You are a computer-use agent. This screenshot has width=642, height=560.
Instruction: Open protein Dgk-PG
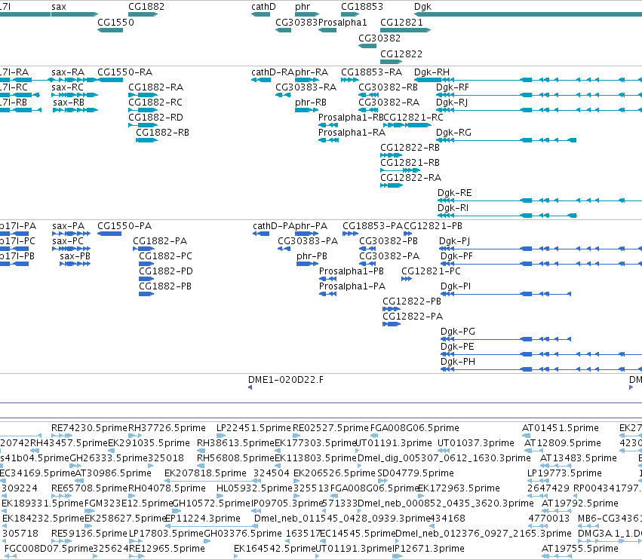tap(458, 332)
